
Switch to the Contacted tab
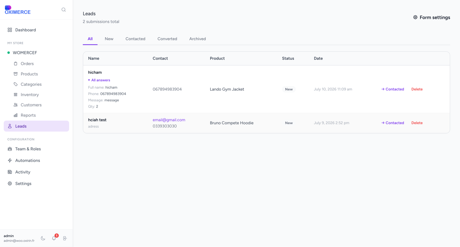(x=135, y=39)
